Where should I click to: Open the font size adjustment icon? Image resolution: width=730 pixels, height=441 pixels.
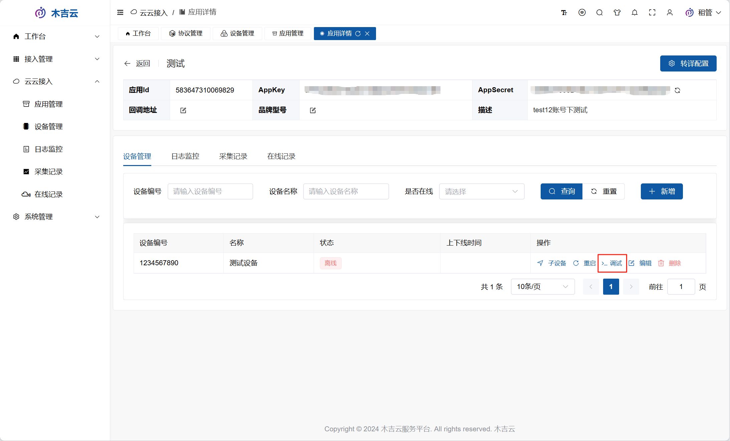tap(564, 13)
